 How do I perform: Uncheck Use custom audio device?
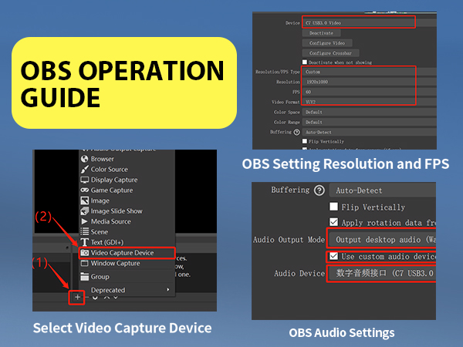333,256
